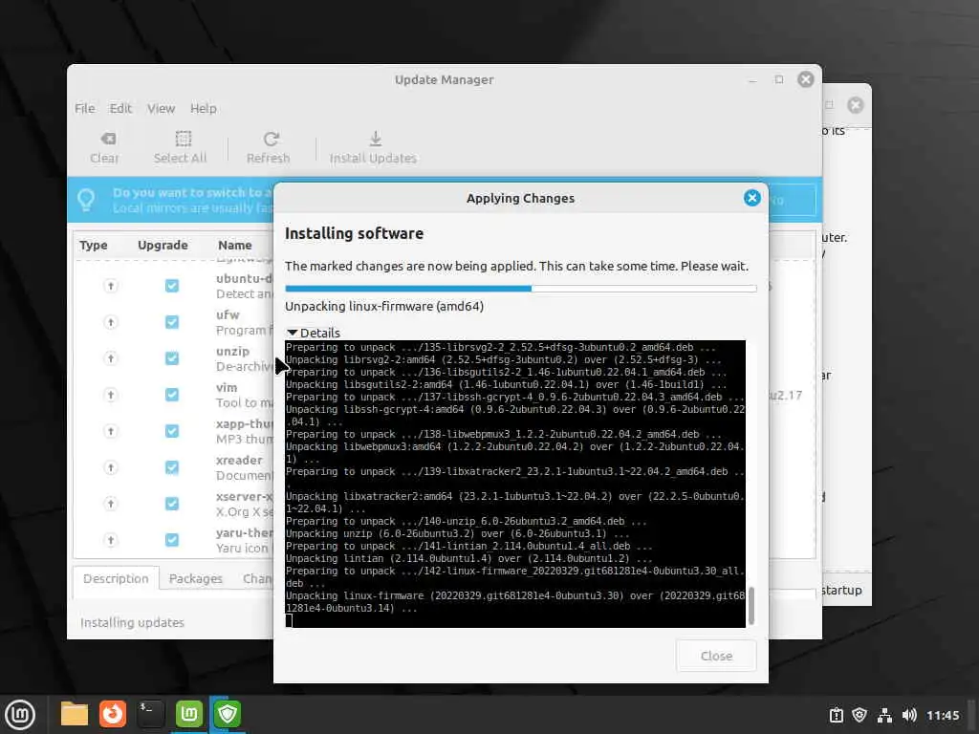Click the Select All toolbar icon
Screen dimensions: 979x734
pyautogui.click(x=183, y=139)
